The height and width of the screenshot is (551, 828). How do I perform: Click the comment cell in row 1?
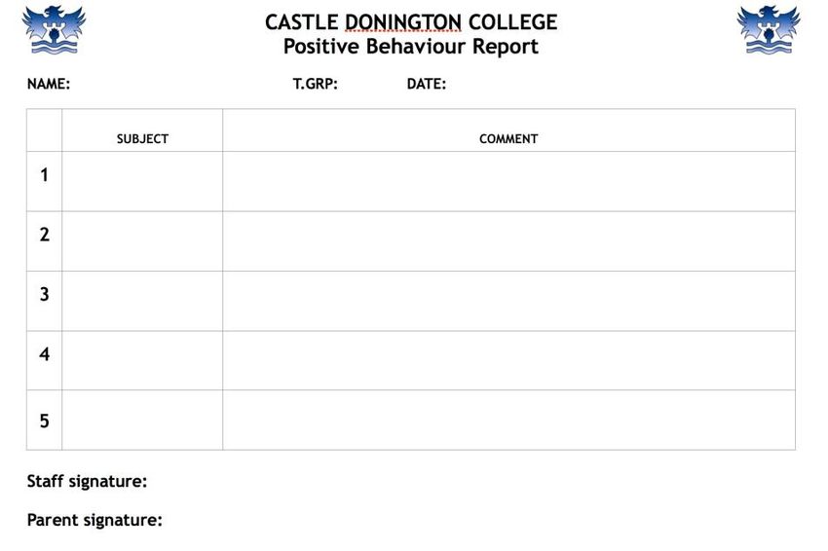508,181
